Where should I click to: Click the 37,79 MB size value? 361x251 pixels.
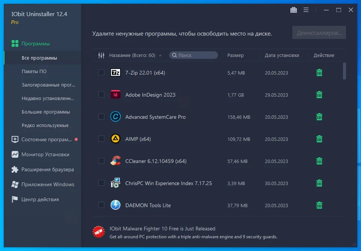point(238,206)
